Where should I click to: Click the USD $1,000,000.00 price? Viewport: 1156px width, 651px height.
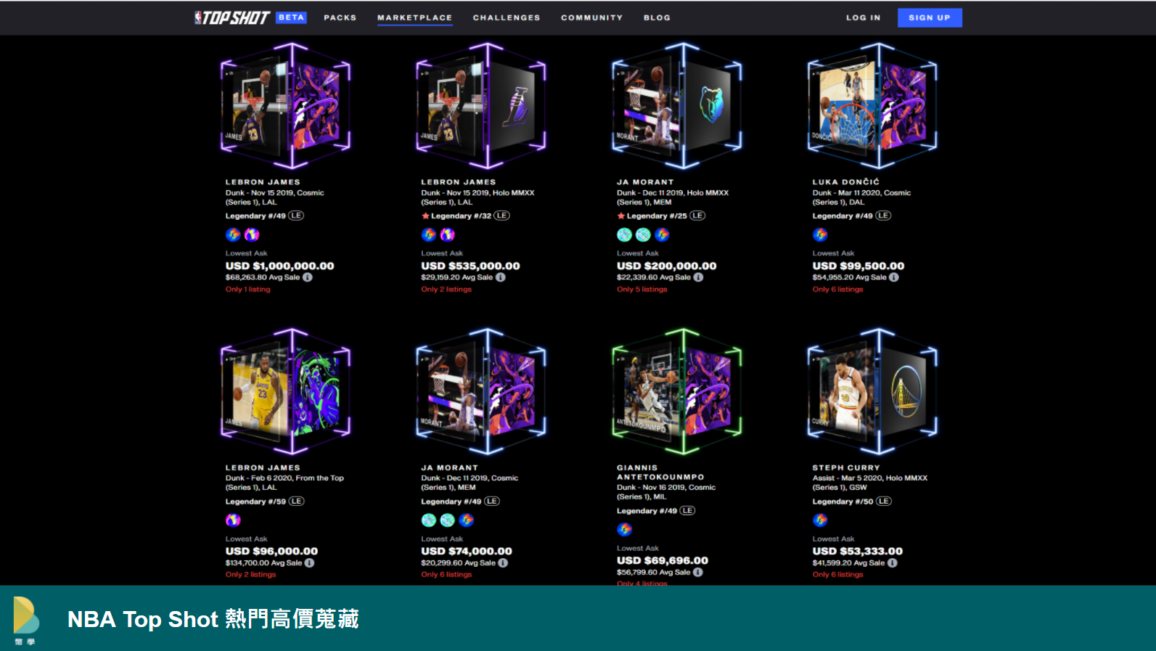280,266
